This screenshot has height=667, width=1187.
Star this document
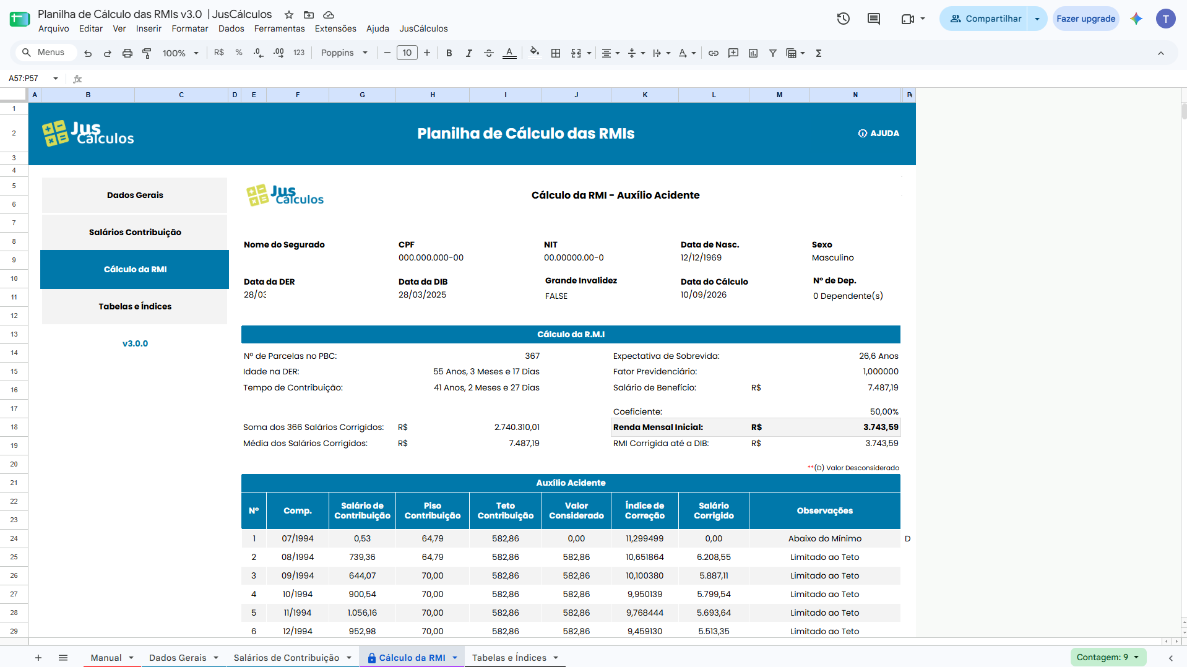[x=289, y=14]
